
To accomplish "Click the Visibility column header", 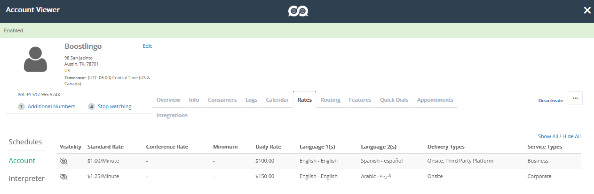I will point(71,147).
